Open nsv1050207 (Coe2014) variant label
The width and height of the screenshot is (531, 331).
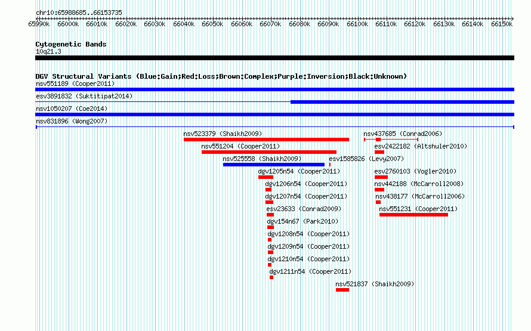(x=72, y=109)
